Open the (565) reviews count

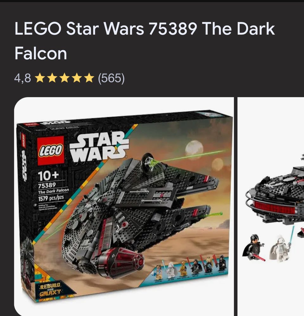[x=111, y=78]
